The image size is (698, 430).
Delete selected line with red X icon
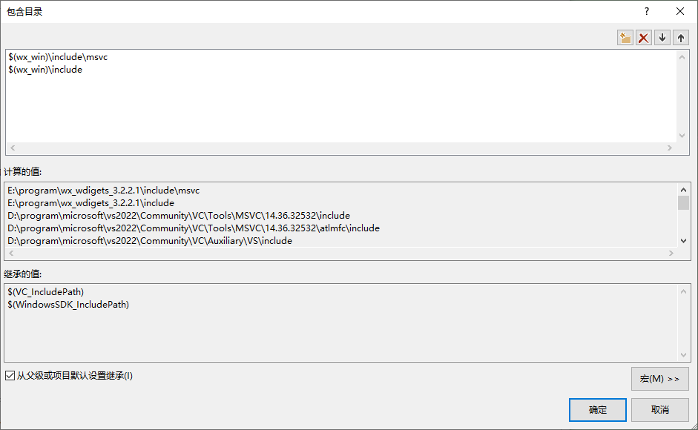pos(644,38)
